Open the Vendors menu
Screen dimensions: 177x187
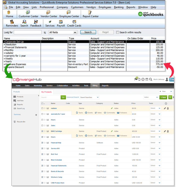(x=91, y=7)
